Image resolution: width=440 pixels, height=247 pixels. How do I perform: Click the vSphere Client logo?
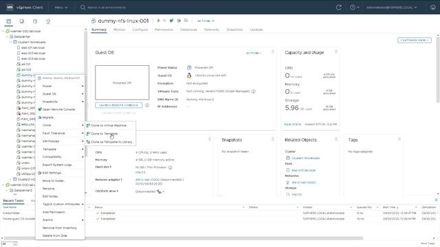point(10,8)
